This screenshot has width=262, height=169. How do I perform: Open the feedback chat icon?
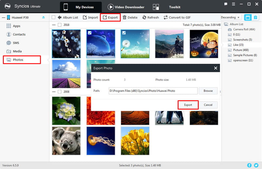click(x=226, y=4)
